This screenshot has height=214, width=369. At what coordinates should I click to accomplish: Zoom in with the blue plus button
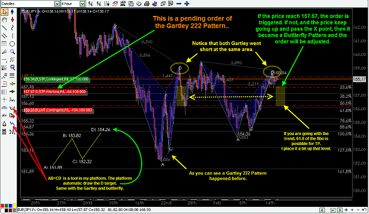click(x=187, y=4)
